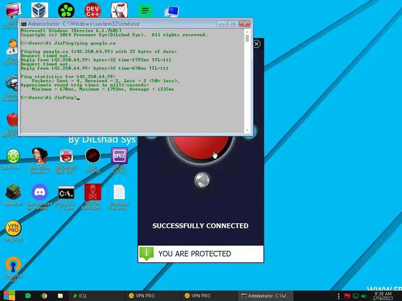Image resolution: width=402 pixels, height=301 pixels.
Task: Open the Dev-C++ desktop icon
Action: [x=92, y=10]
